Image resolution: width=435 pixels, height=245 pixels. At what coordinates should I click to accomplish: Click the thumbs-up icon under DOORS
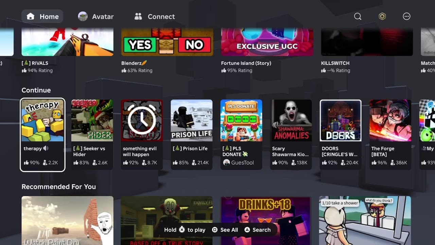point(325,163)
